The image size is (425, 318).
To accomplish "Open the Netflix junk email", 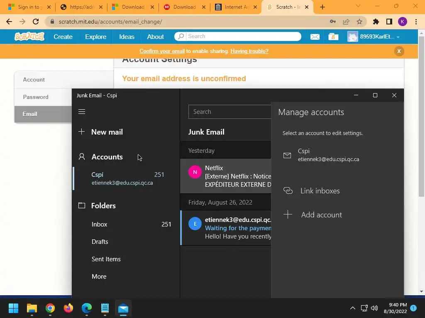I will tap(225, 176).
